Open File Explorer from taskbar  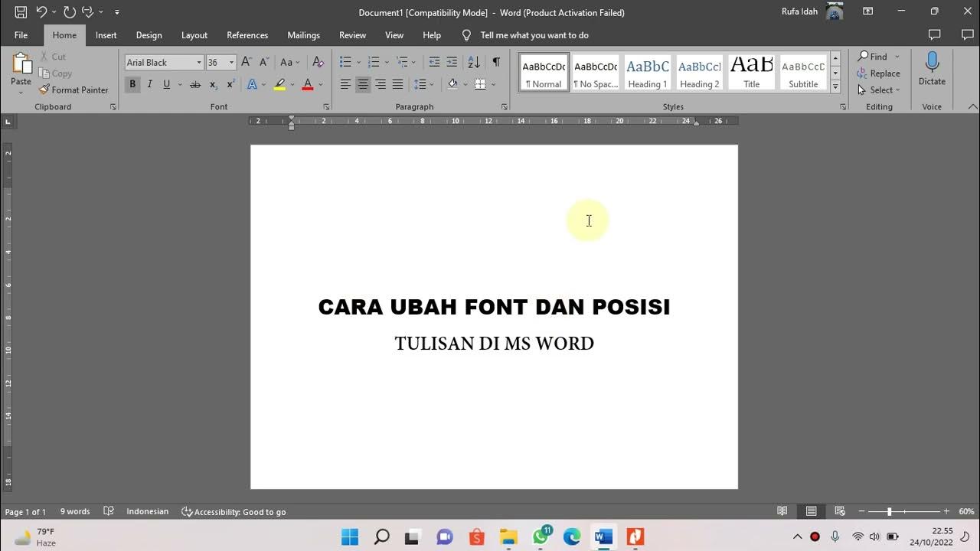tap(508, 536)
